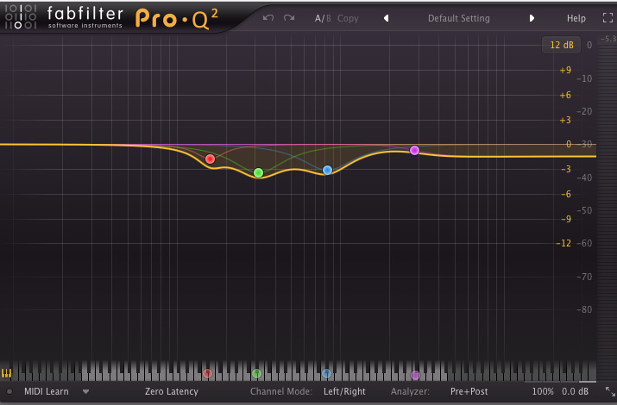
Task: Click blue band marker on piano keyboard
Action: pos(326,373)
